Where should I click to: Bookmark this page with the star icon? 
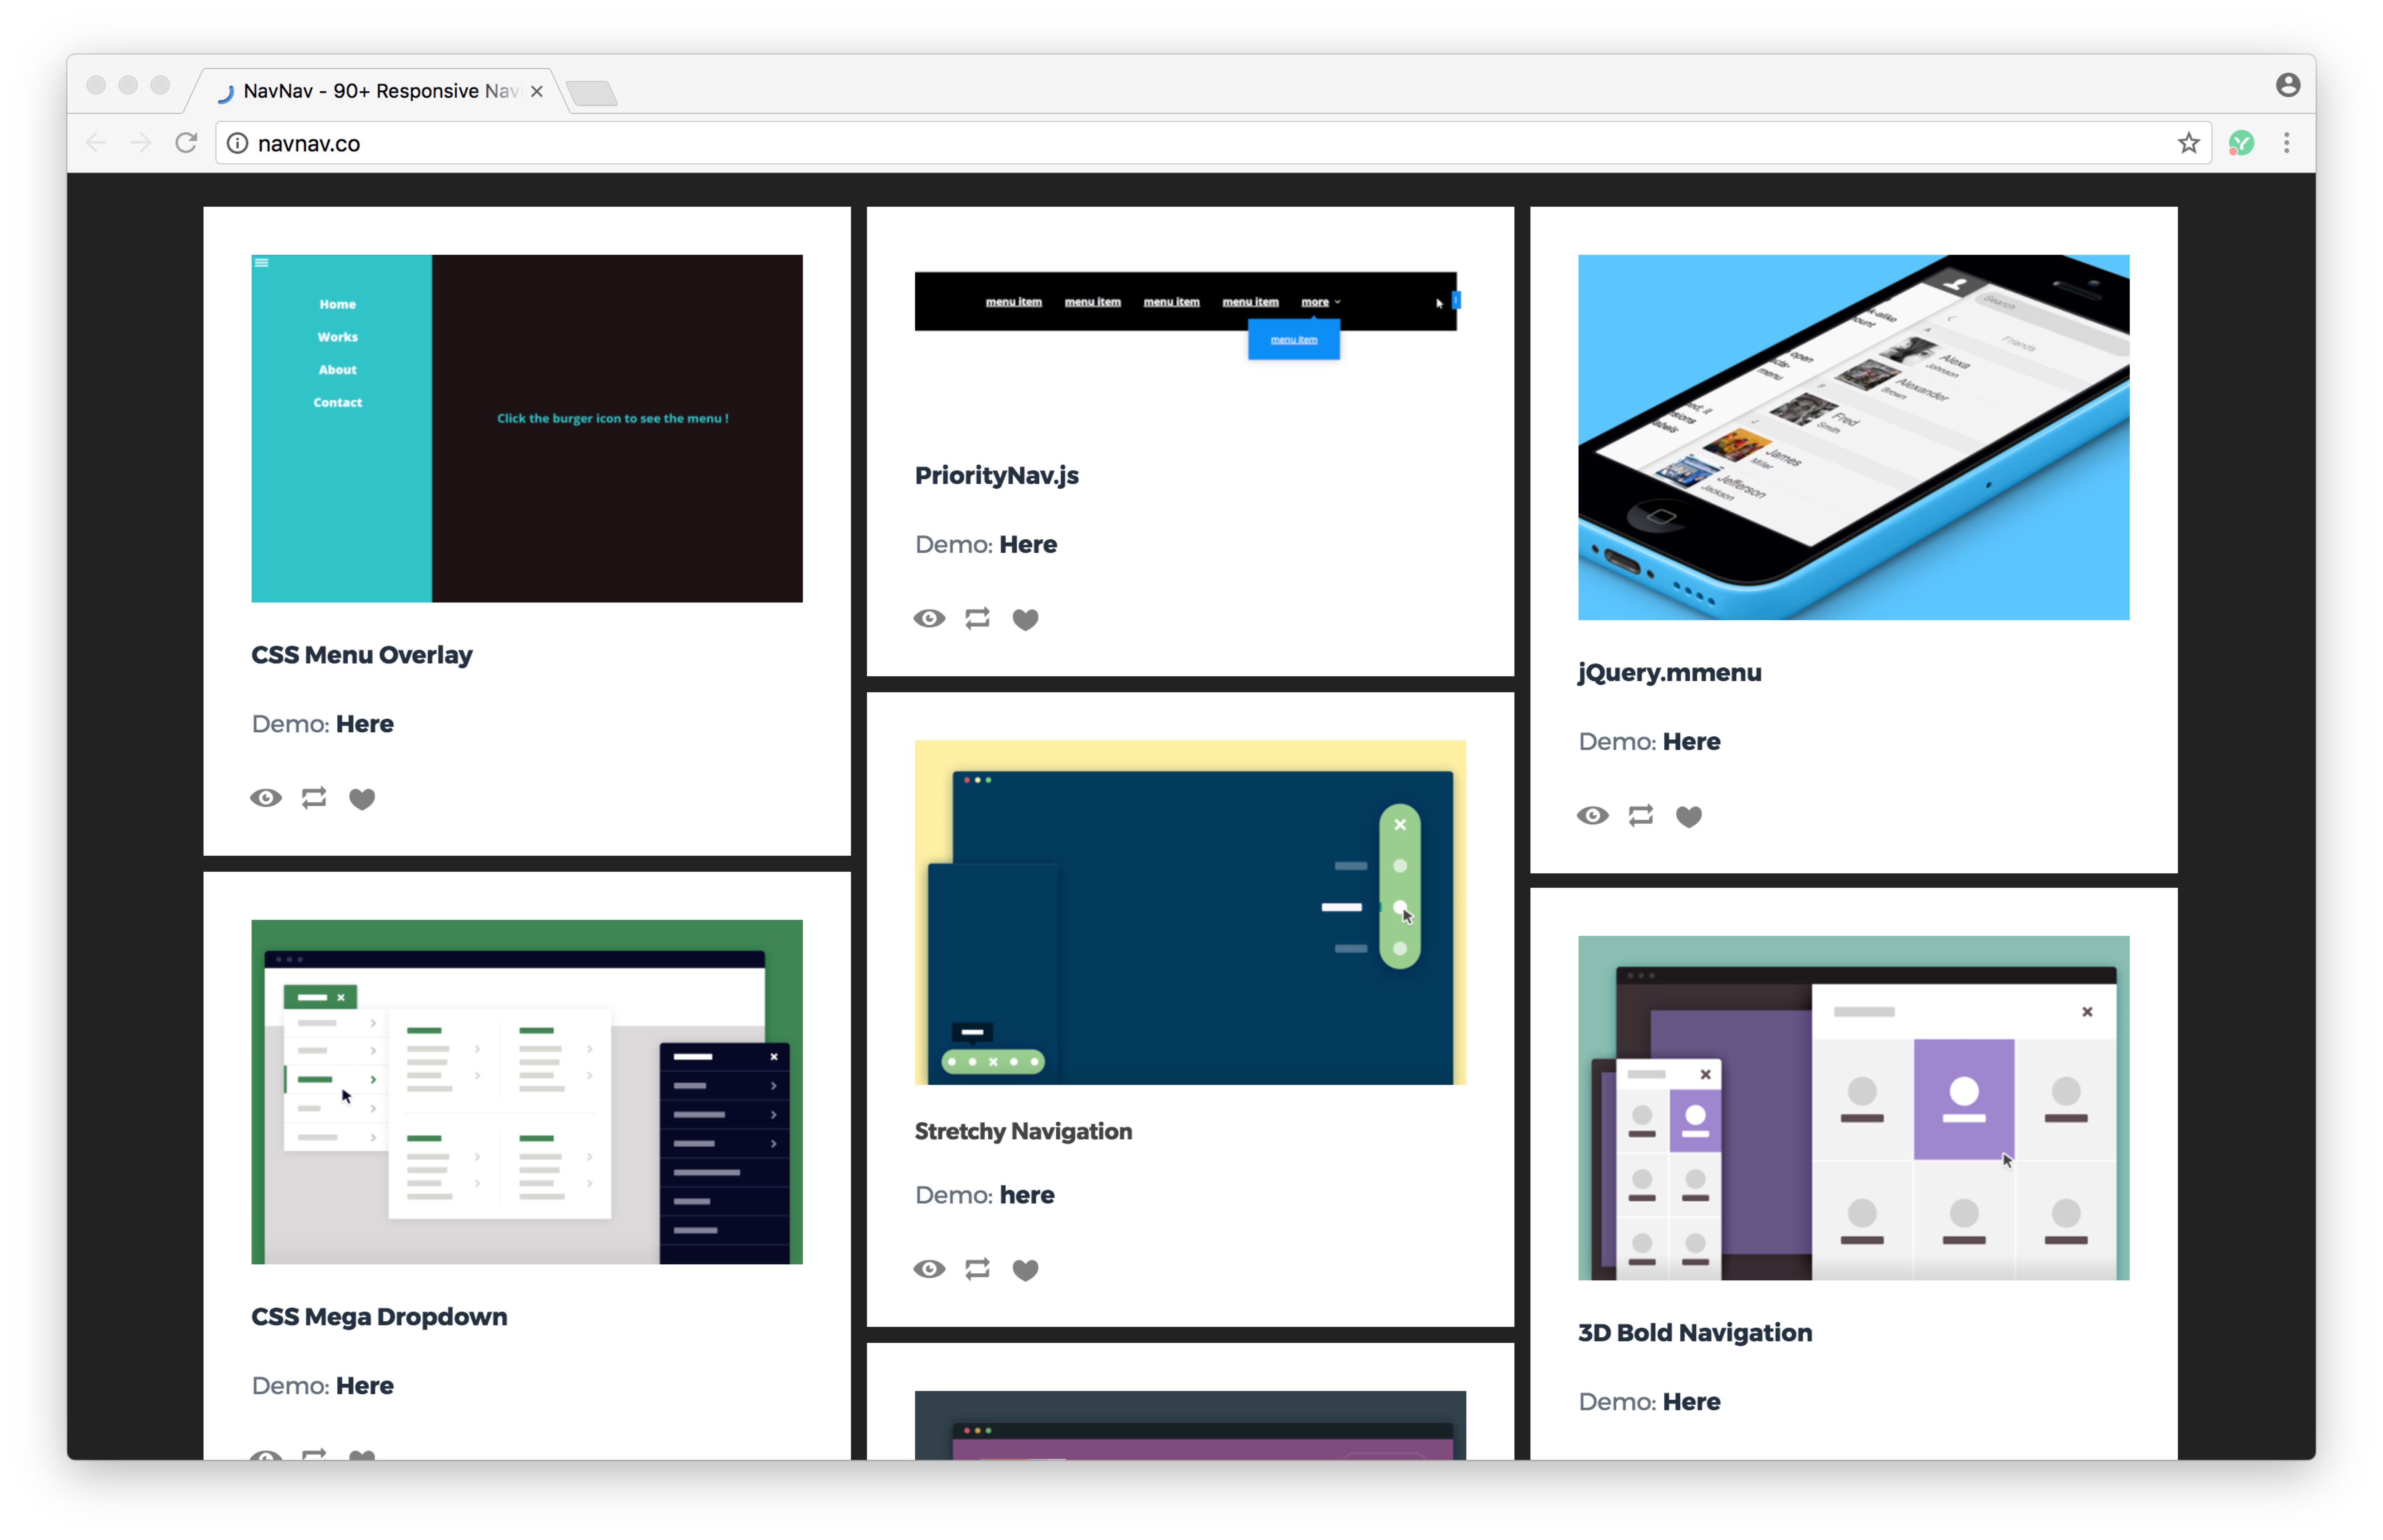coord(2189,143)
